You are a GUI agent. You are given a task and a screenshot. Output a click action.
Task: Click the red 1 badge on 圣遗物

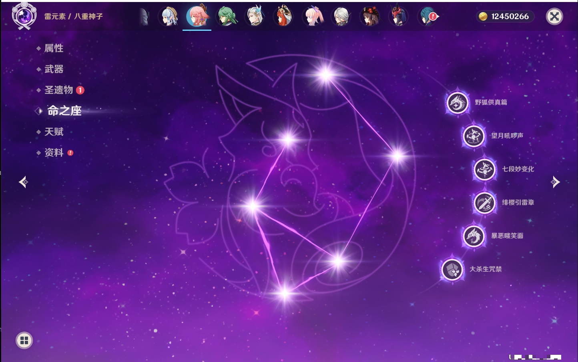pyautogui.click(x=80, y=90)
